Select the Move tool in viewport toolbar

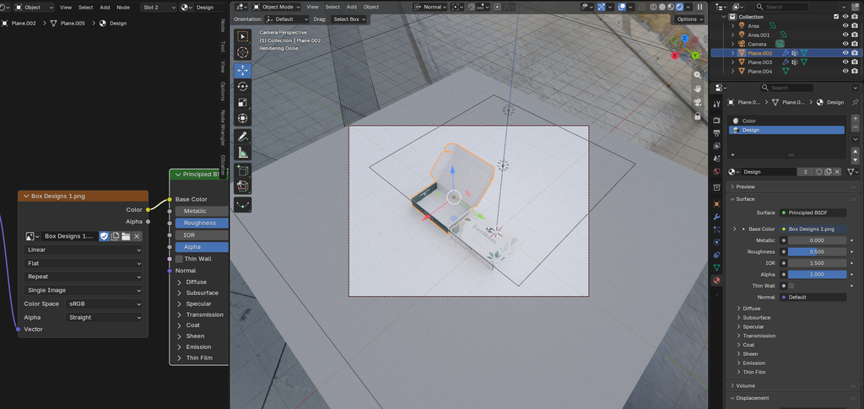242,71
